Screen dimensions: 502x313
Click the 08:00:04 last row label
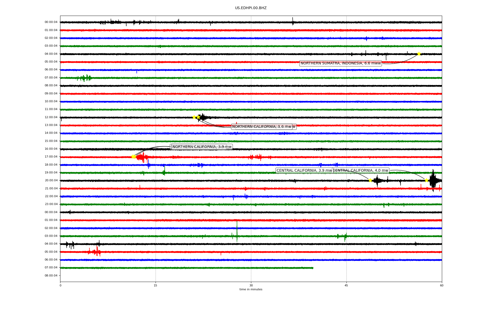(x=51, y=275)
